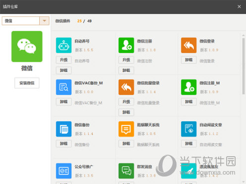246x184 pixels.
Task: Click the 公众号推广 blue card icon
Action: 63,171
